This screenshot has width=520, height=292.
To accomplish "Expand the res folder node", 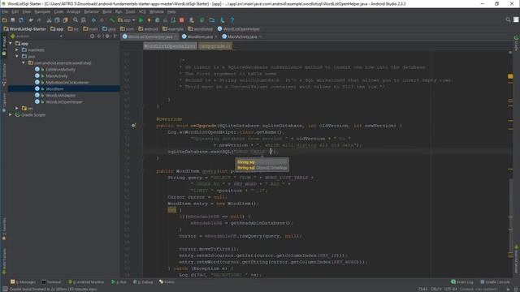I will tap(17, 108).
